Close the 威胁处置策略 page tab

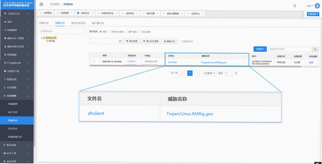pyautogui.click(x=182, y=13)
